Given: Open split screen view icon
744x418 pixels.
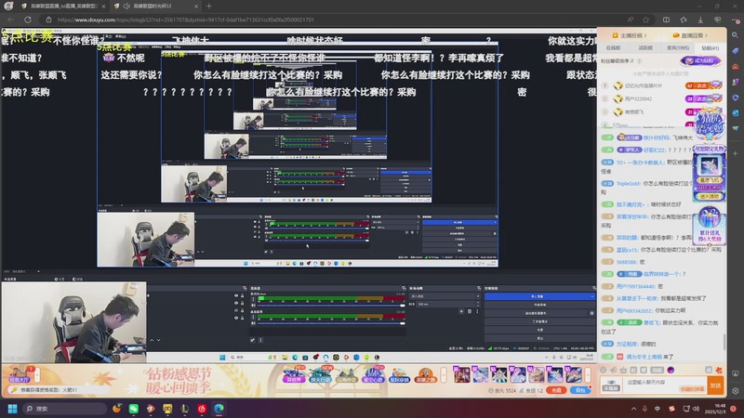Looking at the screenshot, I should point(666,20).
